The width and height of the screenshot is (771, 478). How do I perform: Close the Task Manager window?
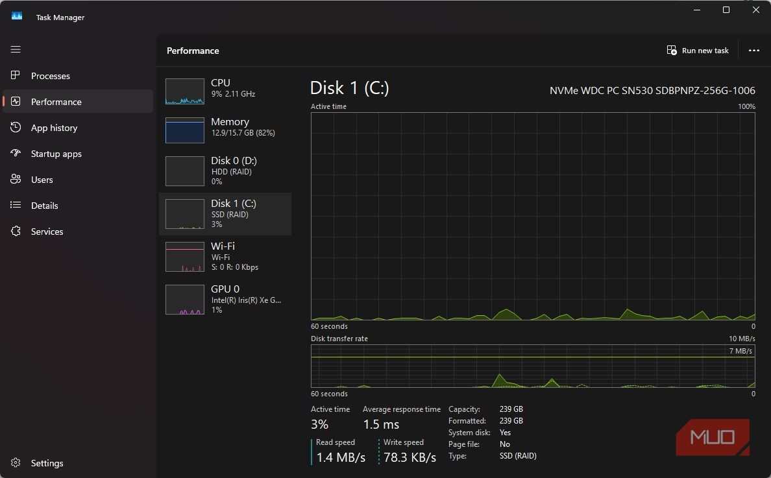point(756,10)
